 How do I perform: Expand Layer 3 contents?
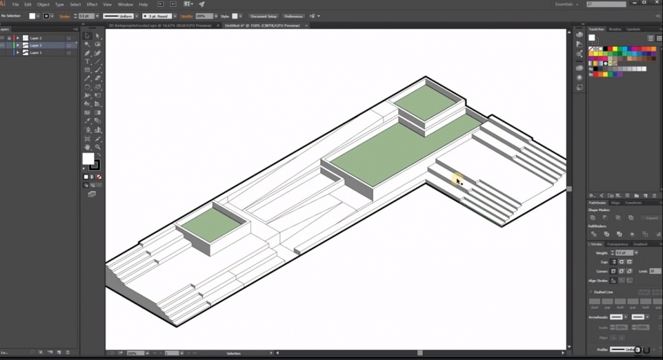coord(18,45)
